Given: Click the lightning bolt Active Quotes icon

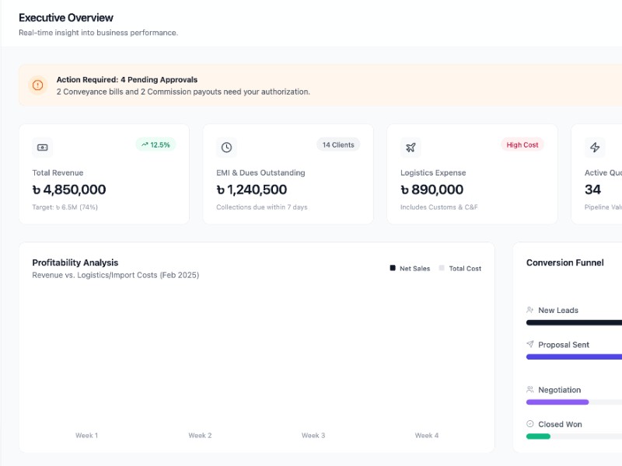Looking at the screenshot, I should (595, 148).
